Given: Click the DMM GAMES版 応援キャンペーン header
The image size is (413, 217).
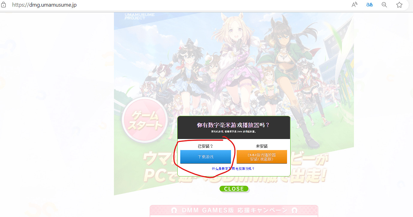Looking at the screenshot, I should click(x=234, y=210).
